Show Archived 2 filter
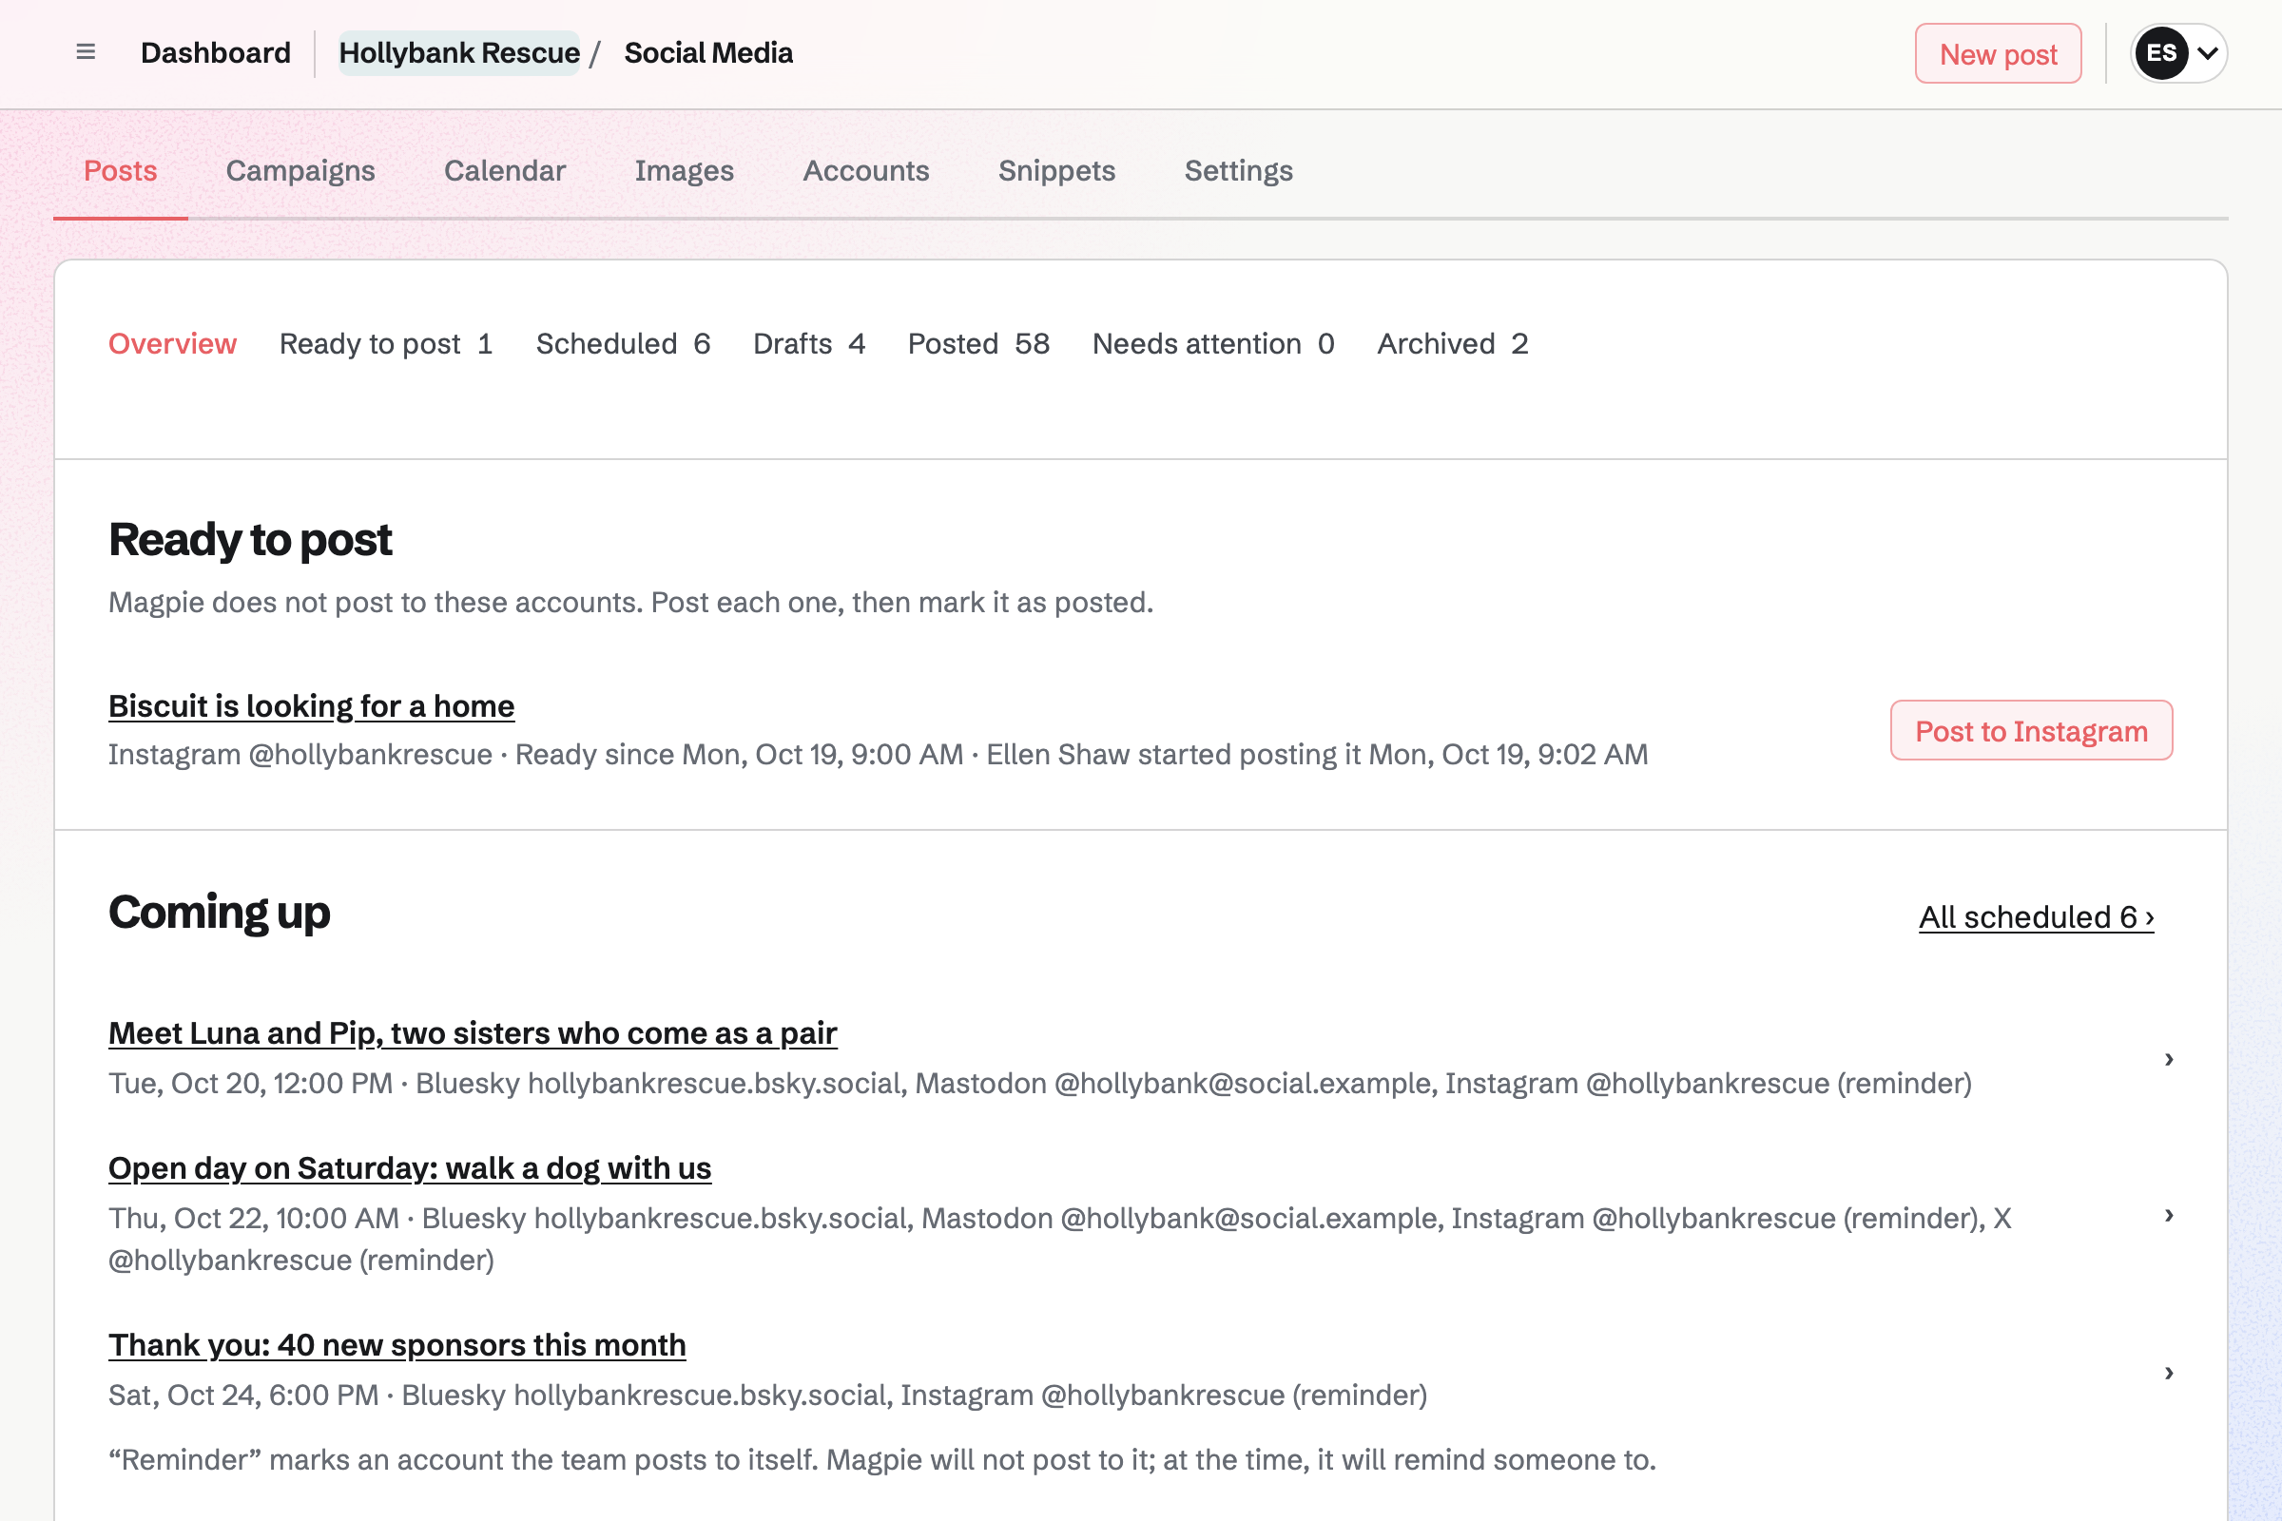The width and height of the screenshot is (2282, 1521). coord(1453,343)
